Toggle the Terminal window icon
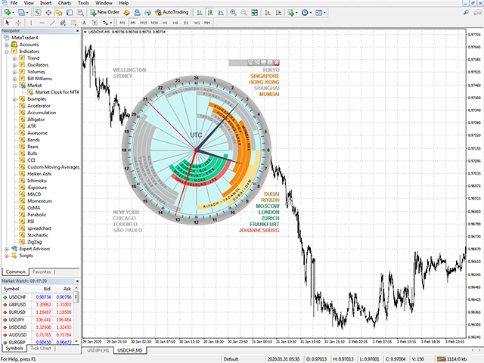The width and height of the screenshot is (484, 363). [x=70, y=12]
